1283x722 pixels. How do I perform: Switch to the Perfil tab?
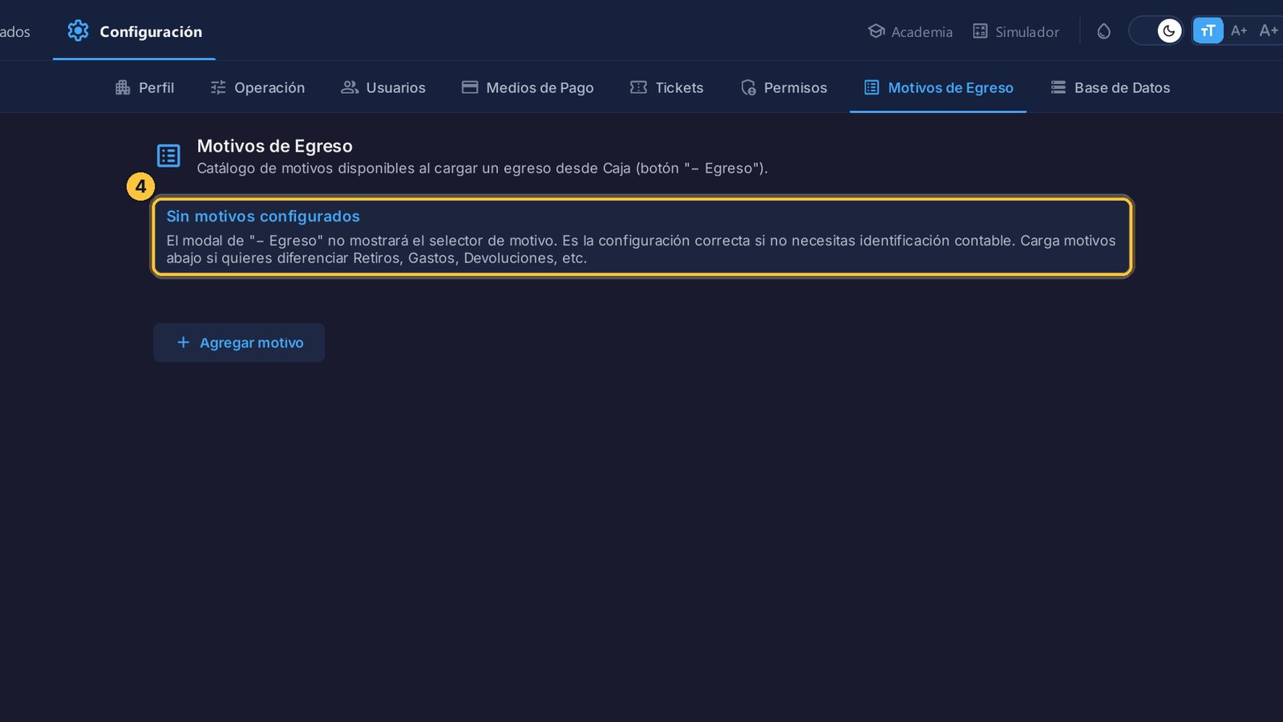pyautogui.click(x=144, y=87)
